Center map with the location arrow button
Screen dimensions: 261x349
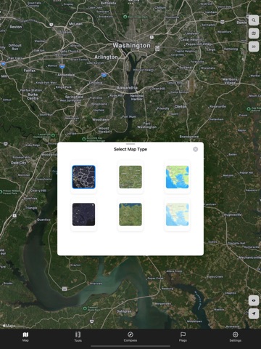click(x=254, y=313)
